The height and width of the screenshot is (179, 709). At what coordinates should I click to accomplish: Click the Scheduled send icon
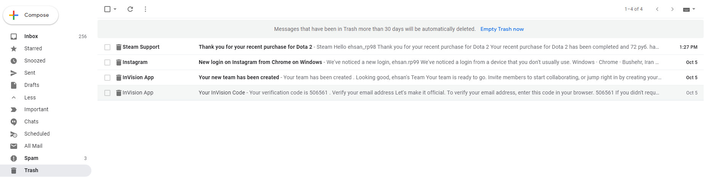(x=14, y=134)
